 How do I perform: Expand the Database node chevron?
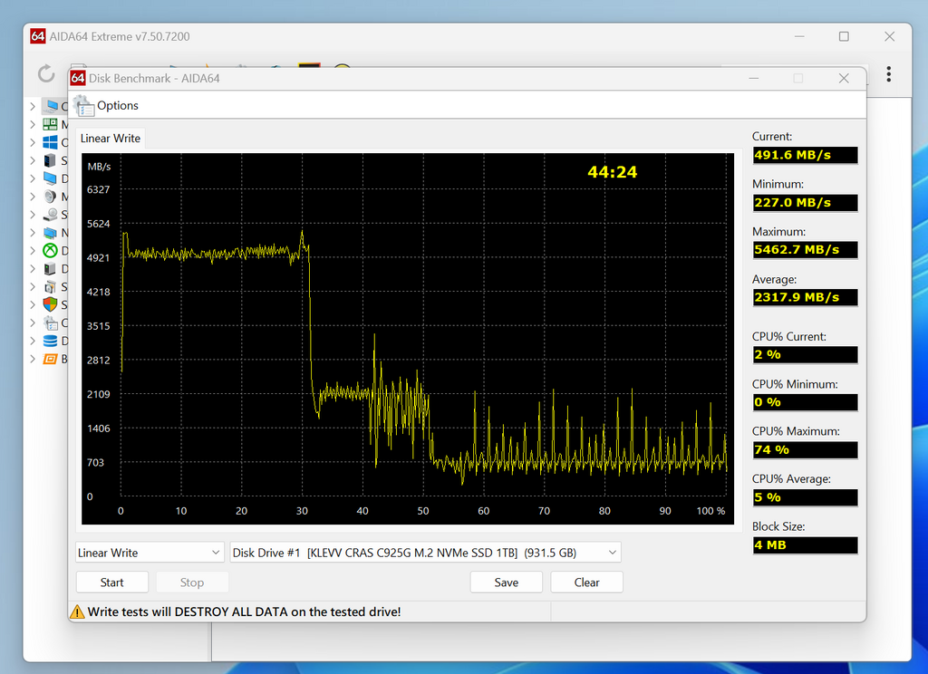[x=33, y=341]
